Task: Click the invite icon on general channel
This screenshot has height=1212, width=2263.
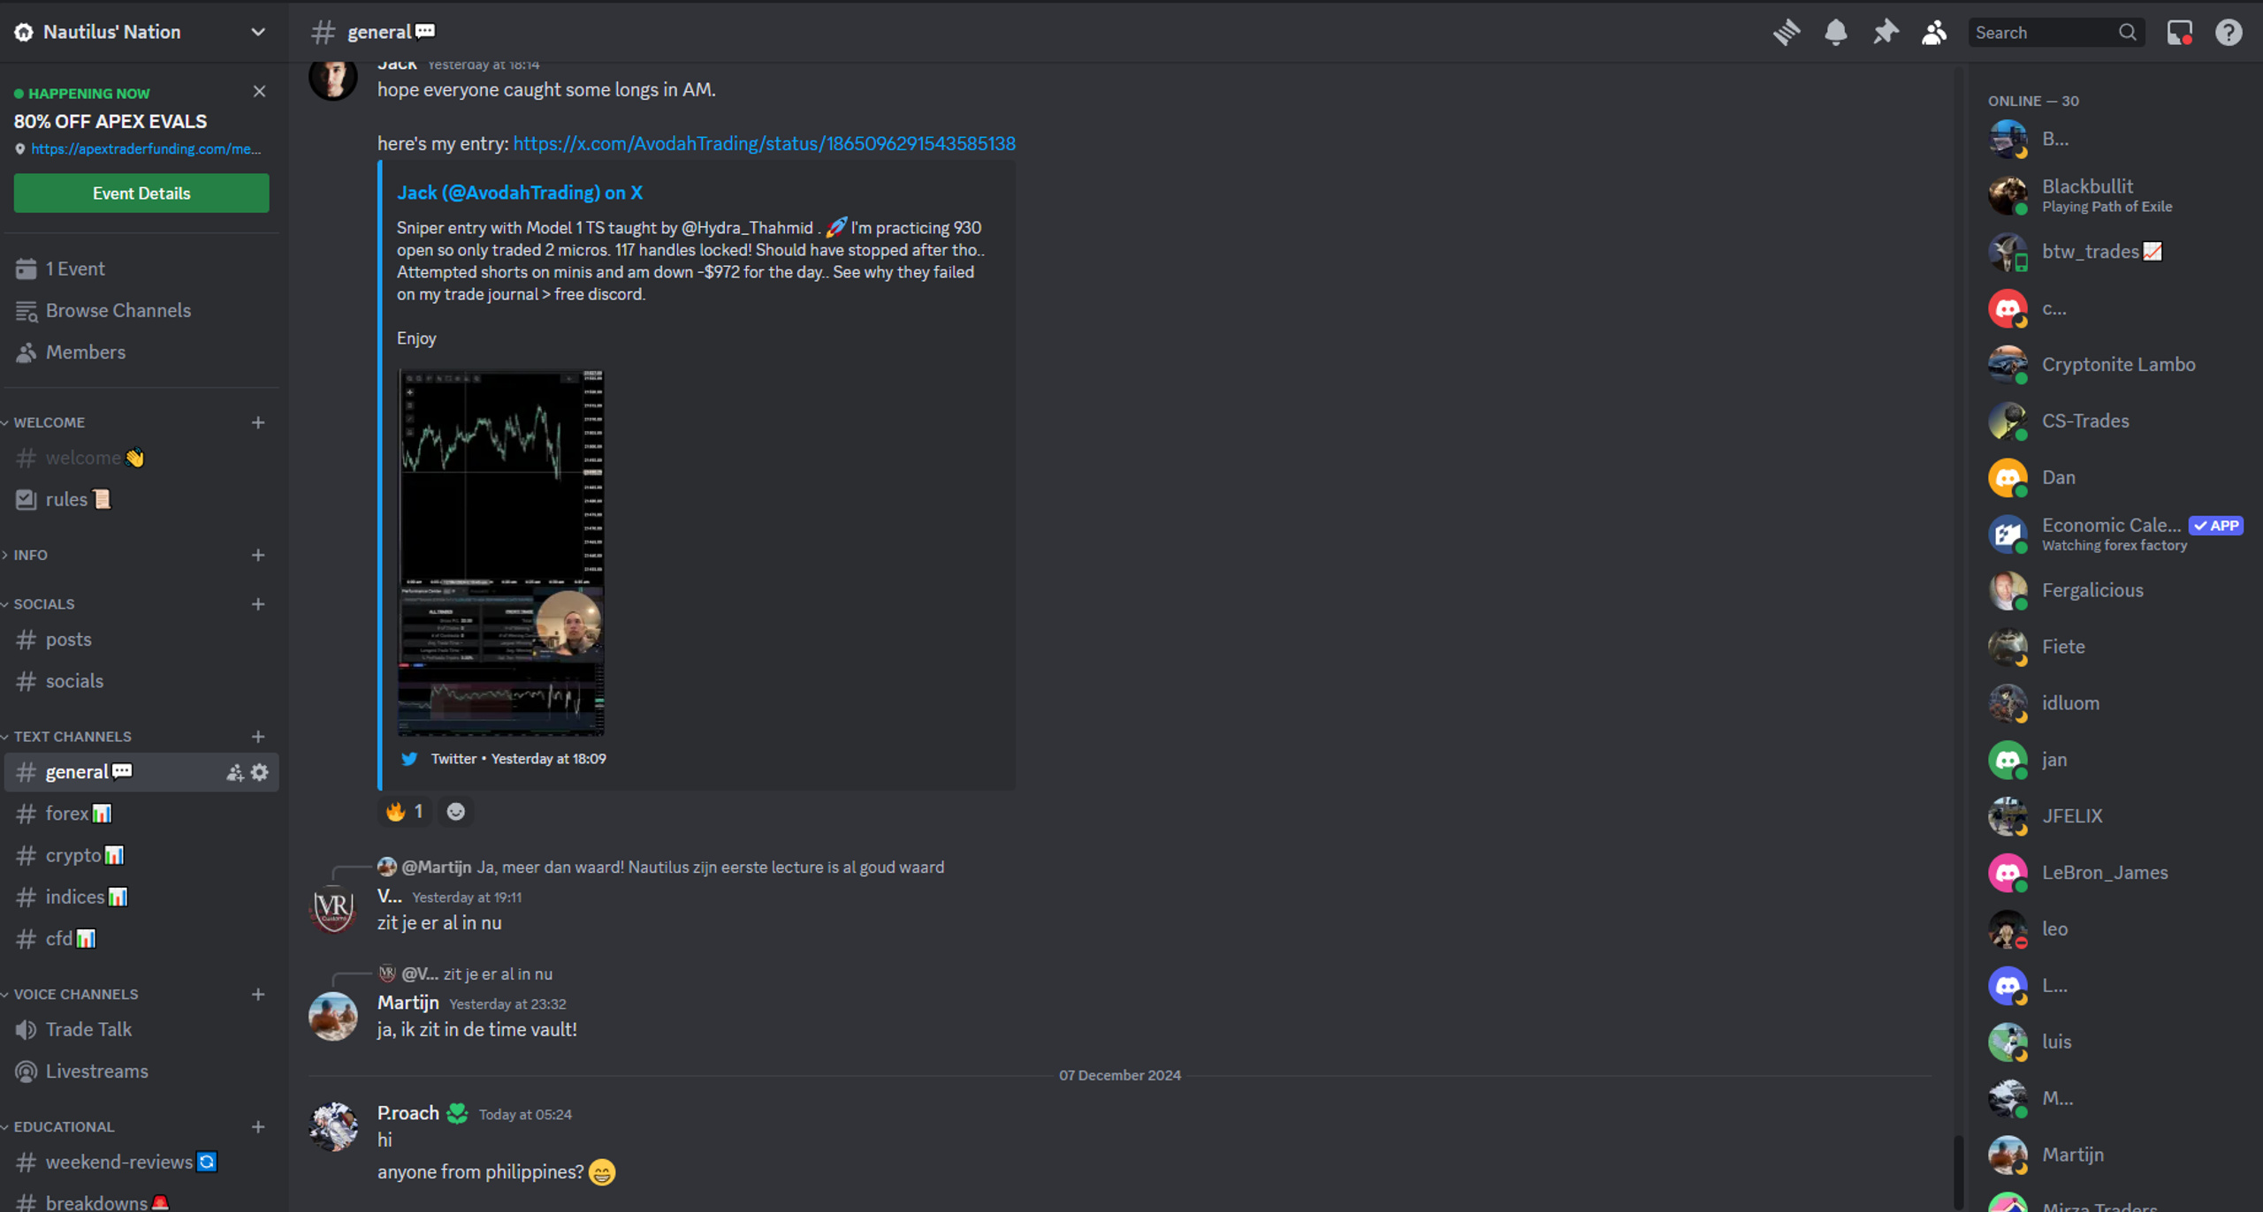Action: click(234, 773)
